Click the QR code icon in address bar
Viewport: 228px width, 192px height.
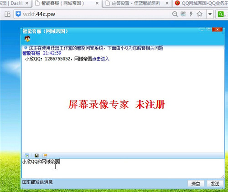click(183, 14)
